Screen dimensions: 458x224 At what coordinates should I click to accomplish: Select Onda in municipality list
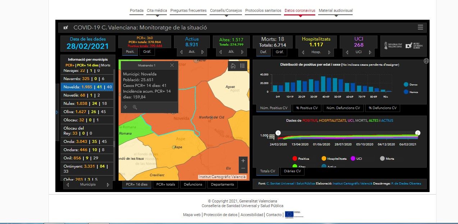[x=70, y=141]
